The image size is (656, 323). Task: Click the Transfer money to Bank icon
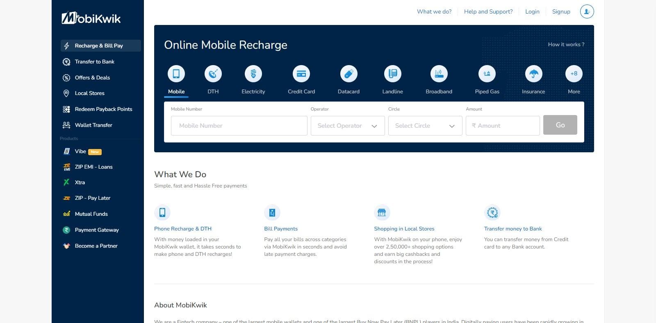tap(492, 212)
